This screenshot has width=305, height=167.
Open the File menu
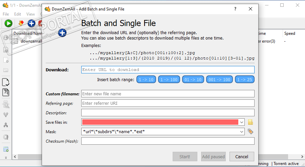tap(6, 14)
